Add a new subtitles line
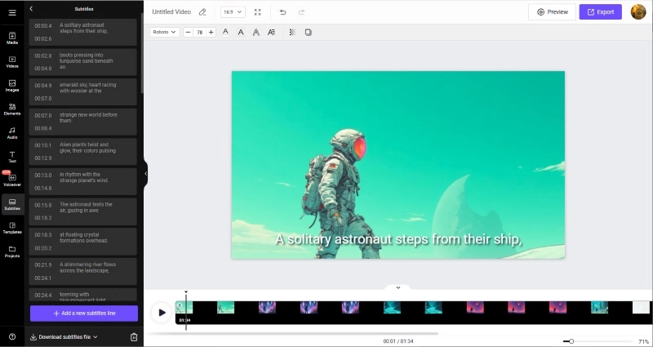The width and height of the screenshot is (653, 347). click(84, 314)
